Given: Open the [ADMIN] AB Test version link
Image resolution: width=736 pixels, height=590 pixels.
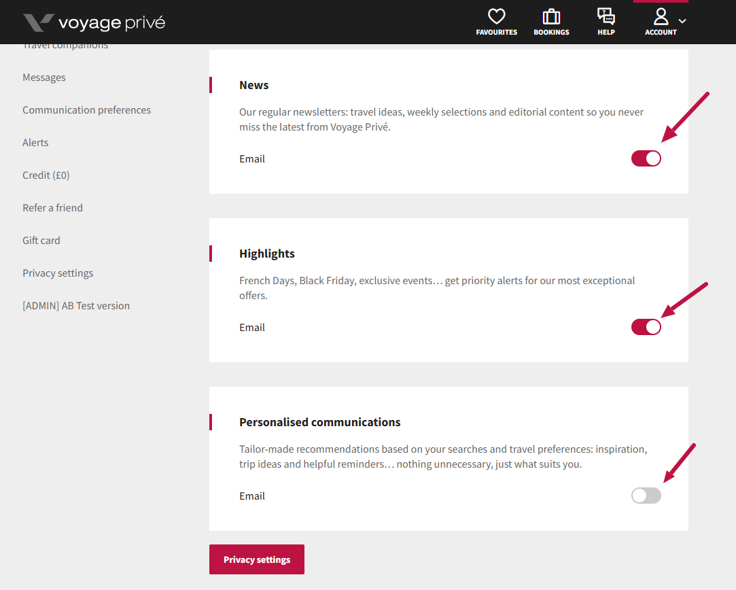Looking at the screenshot, I should coord(76,306).
